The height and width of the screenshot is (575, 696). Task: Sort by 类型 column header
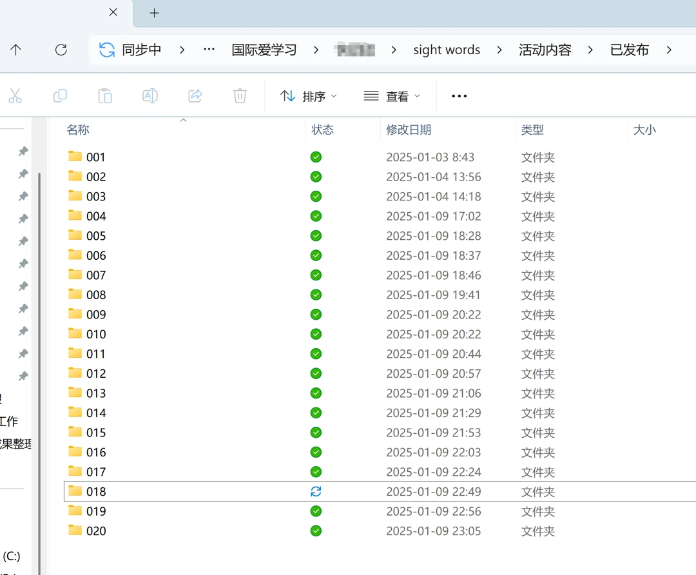(x=532, y=130)
